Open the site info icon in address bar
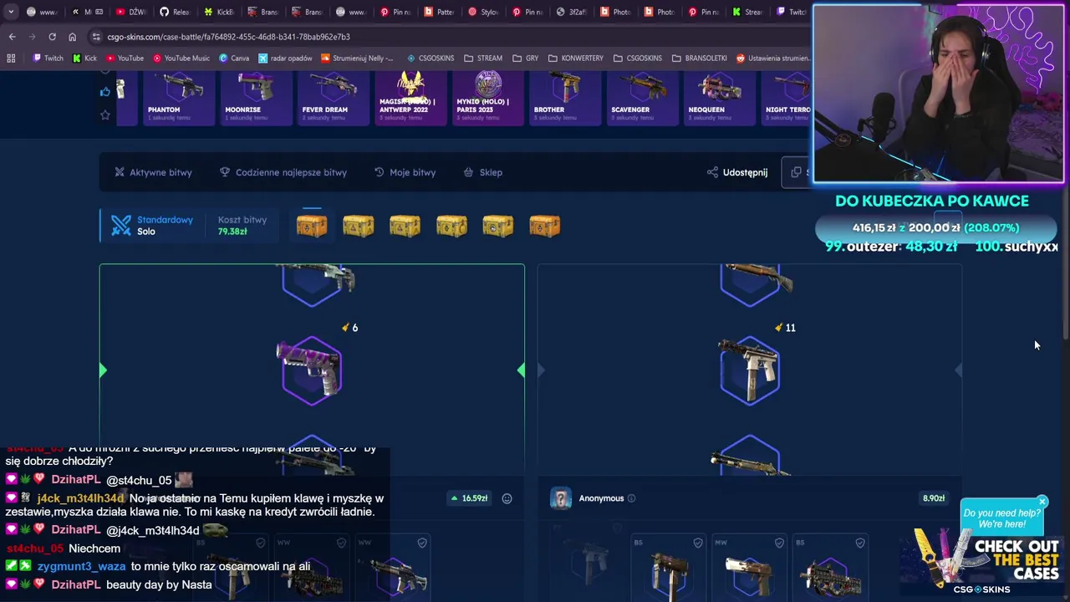Image resolution: width=1070 pixels, height=602 pixels. point(96,37)
